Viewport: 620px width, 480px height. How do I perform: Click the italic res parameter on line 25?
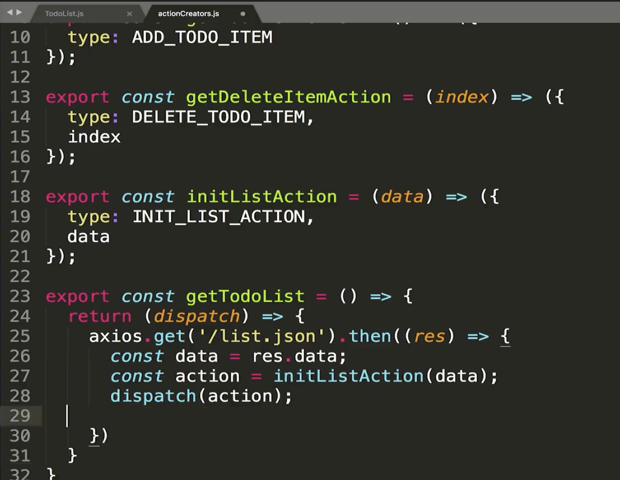pyautogui.click(x=429, y=336)
